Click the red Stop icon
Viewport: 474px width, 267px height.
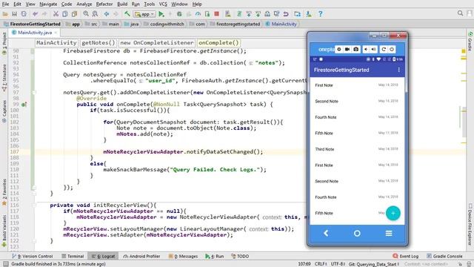tap(216, 14)
